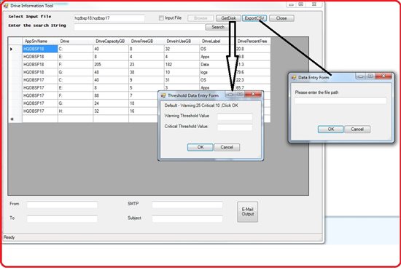Select capacity cell 88 for HQDBSP17 F:
The height and width of the screenshot is (270, 401).
(111, 95)
